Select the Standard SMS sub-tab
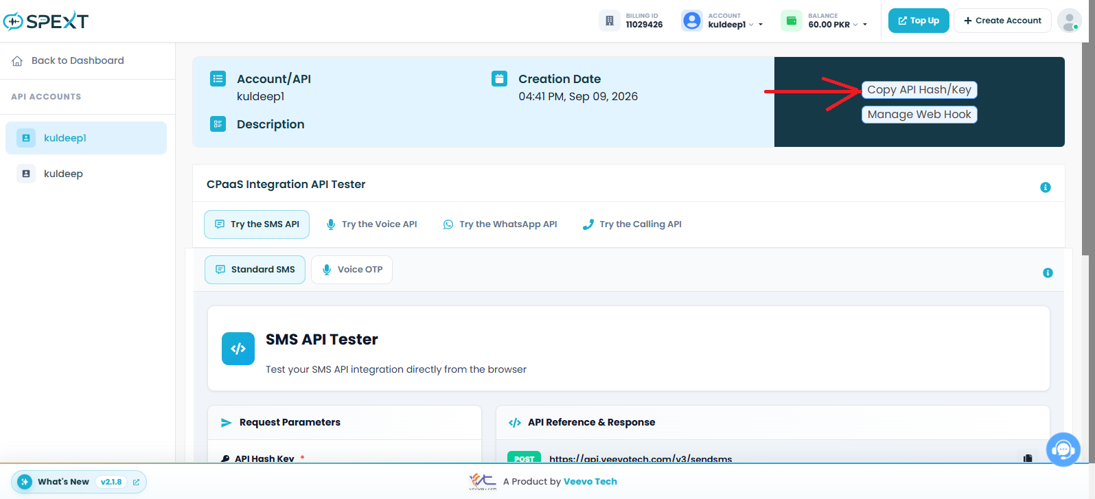 [x=255, y=270]
